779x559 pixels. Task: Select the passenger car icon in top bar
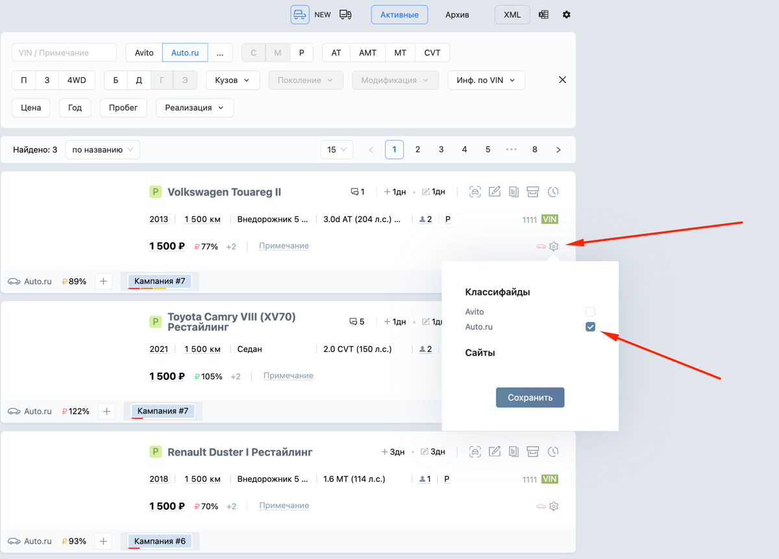pos(299,14)
